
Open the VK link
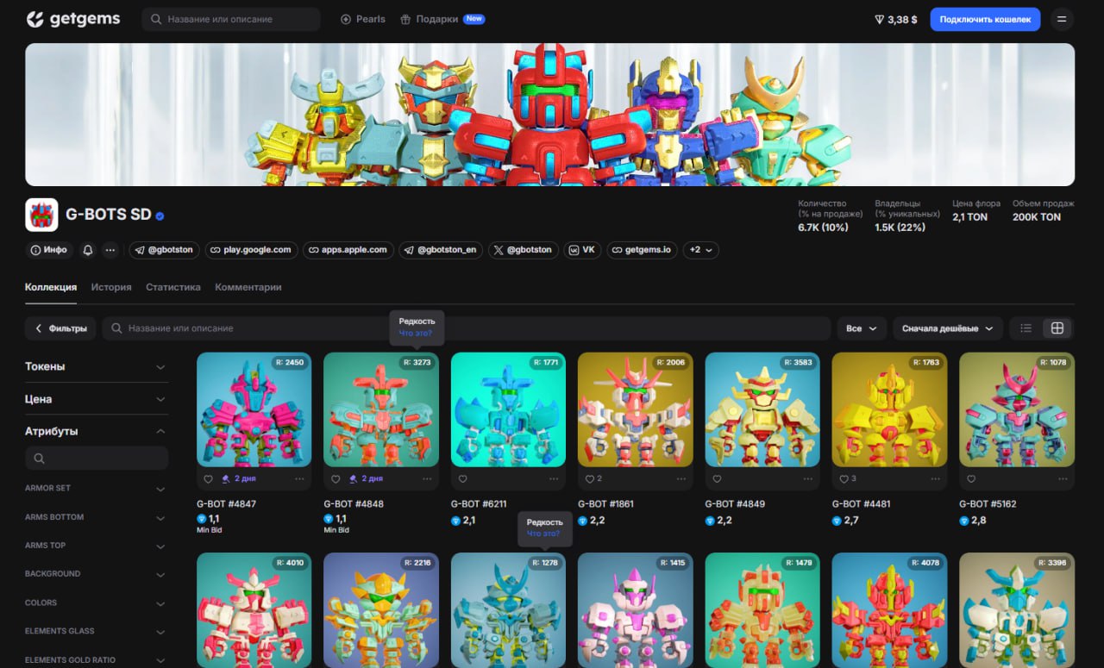582,250
